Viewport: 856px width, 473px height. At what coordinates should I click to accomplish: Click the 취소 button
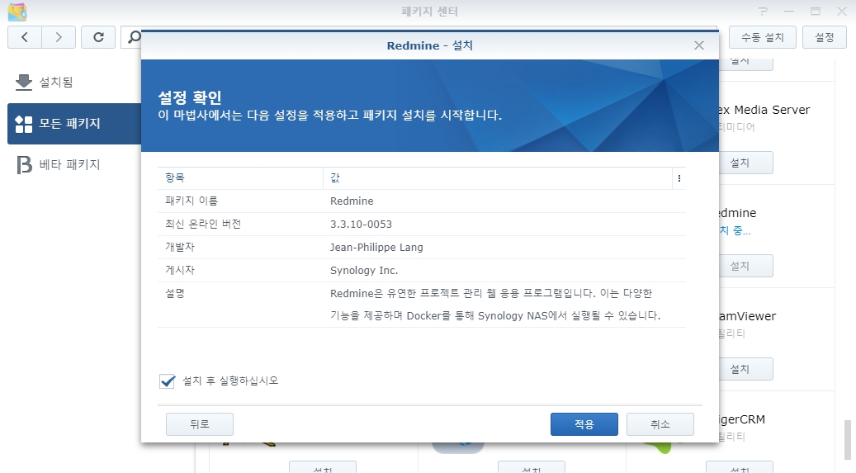(x=660, y=424)
